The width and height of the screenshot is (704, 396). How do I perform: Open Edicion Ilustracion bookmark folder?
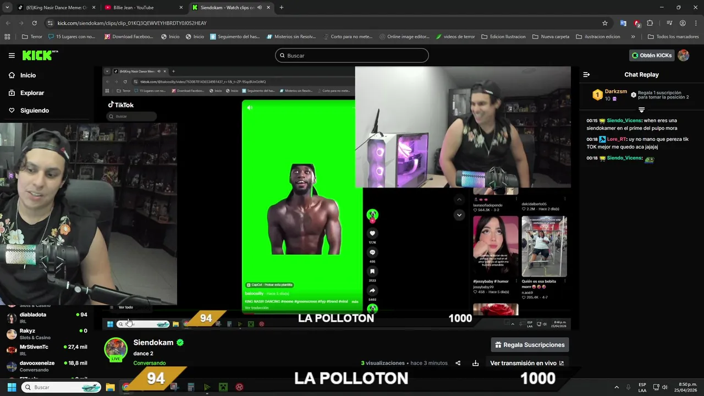503,37
